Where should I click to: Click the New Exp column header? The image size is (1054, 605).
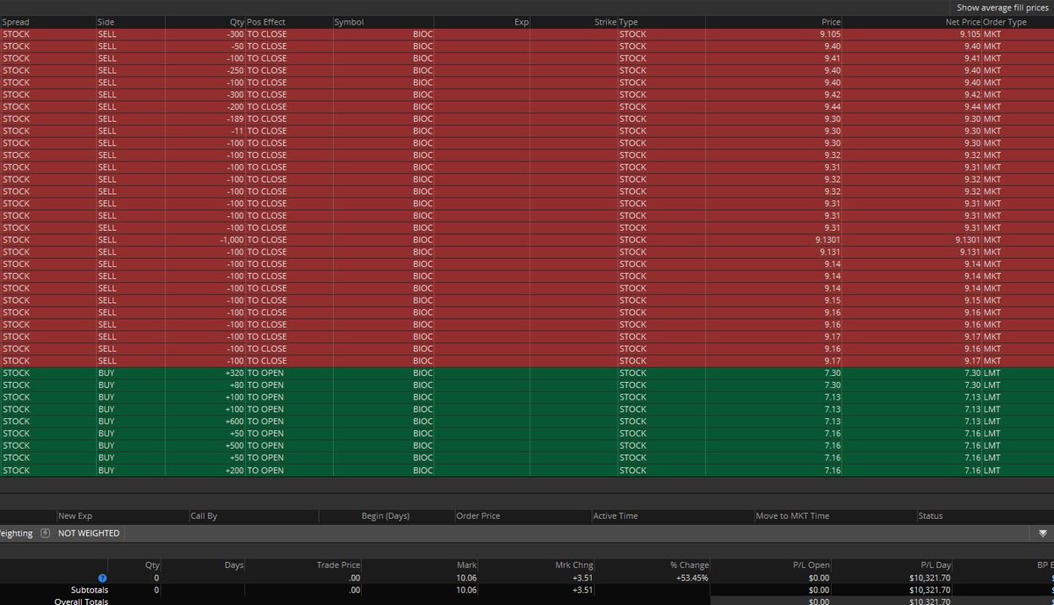[75, 516]
